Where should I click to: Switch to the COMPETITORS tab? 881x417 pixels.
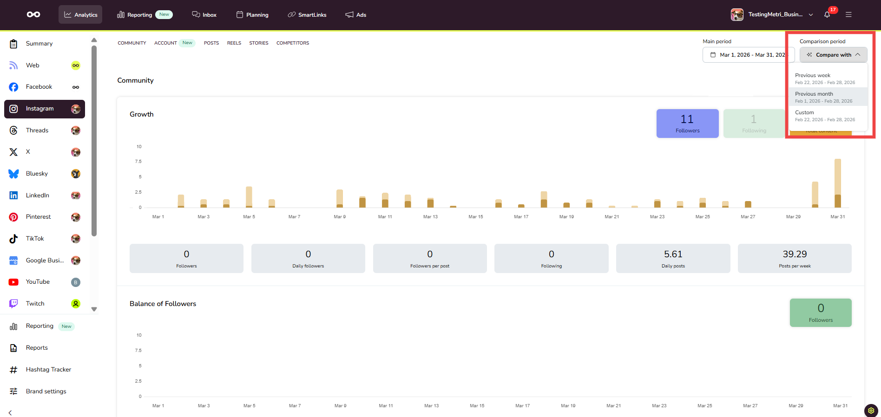(x=293, y=43)
